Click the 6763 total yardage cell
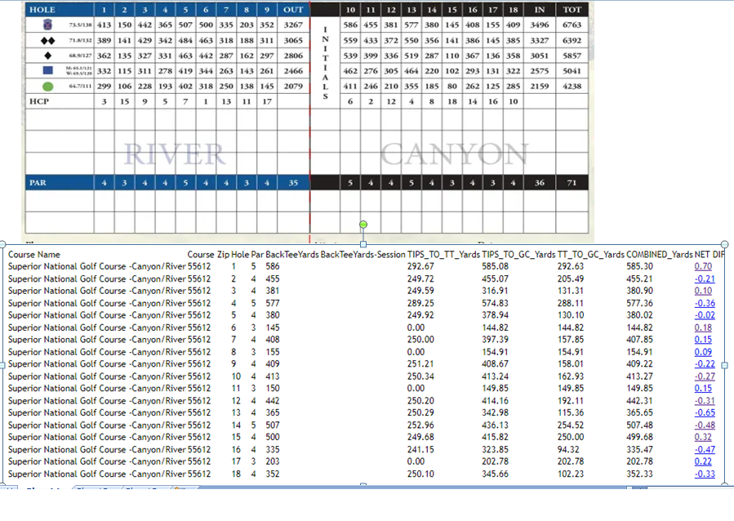Image resolution: width=734 pixels, height=521 pixels. click(572, 24)
